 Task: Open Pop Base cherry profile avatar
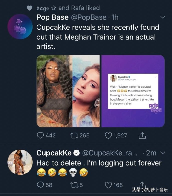(20, 27)
